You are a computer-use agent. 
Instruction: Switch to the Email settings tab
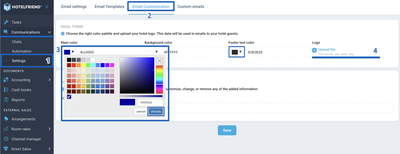[x=74, y=7]
